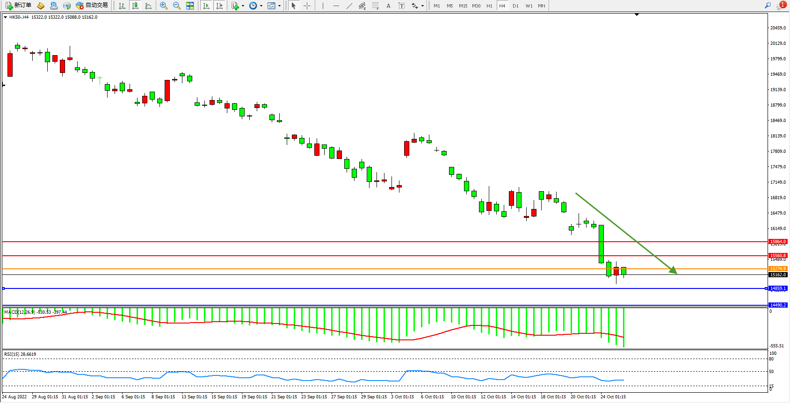This screenshot has width=790, height=403.
Task: Pick the horizontal line drawing tool
Action: [x=336, y=6]
